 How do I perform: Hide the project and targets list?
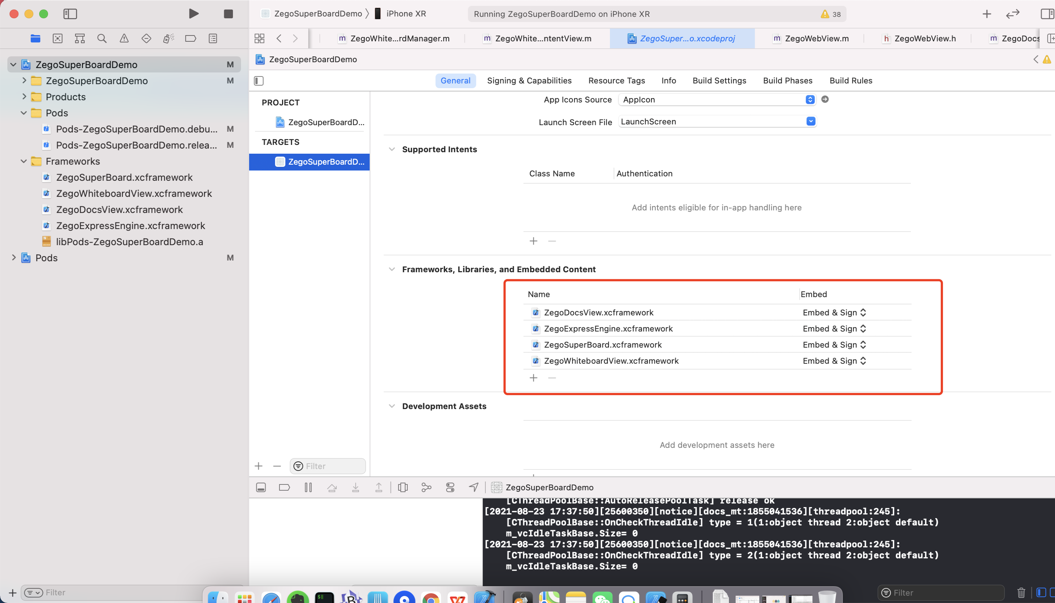[x=259, y=81]
